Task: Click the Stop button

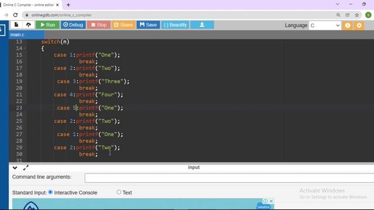Action: click(99, 24)
